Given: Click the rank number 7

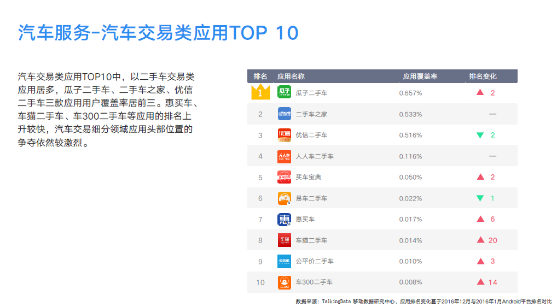Looking at the screenshot, I should click(260, 220).
